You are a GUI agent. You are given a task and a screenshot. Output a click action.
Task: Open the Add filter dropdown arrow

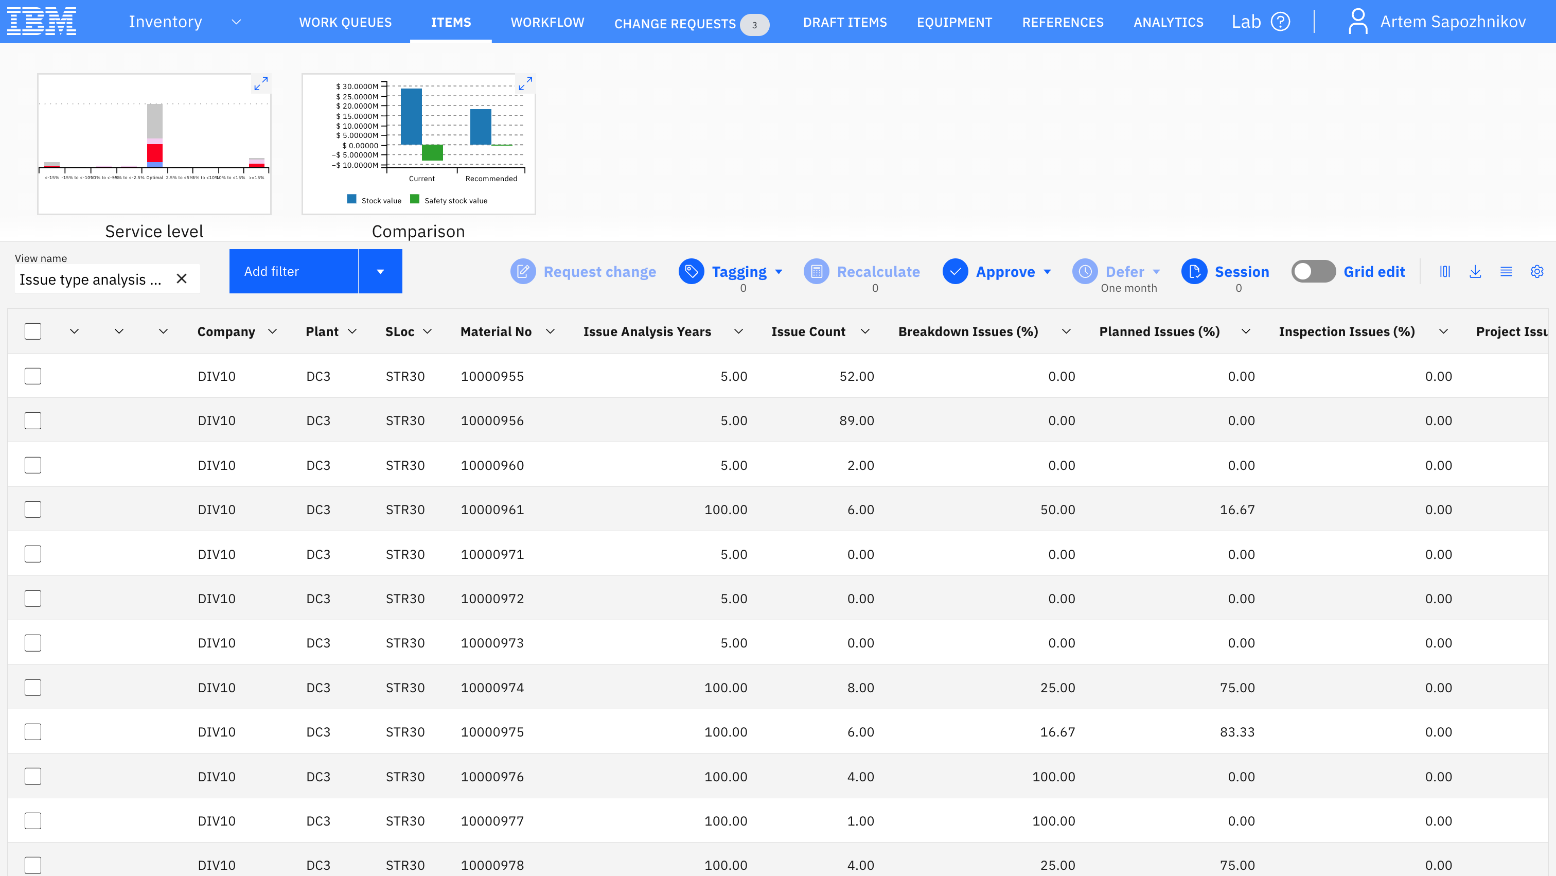pyautogui.click(x=381, y=272)
